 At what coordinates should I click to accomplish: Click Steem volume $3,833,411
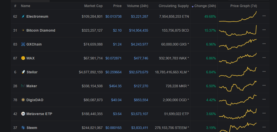click(140, 128)
